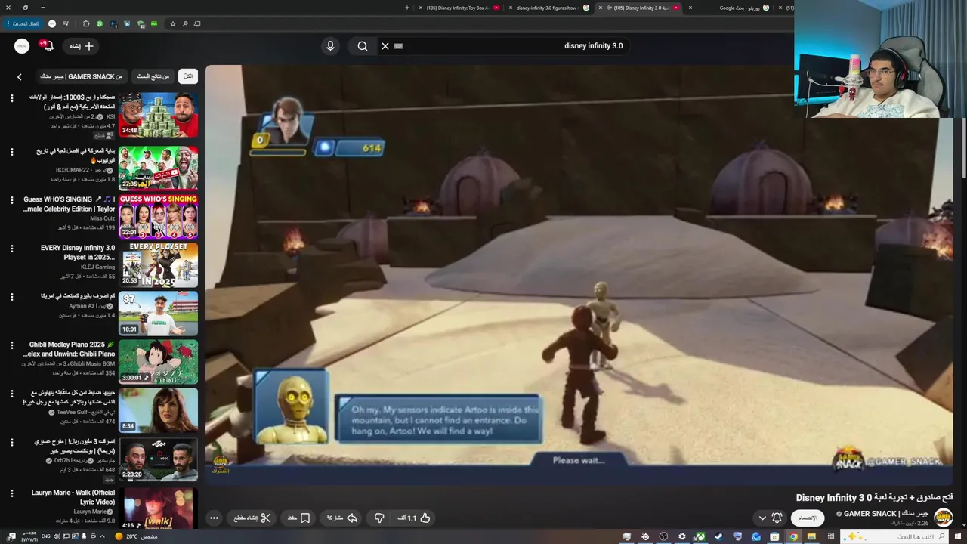Click the Create (+) button on YouTube
This screenshot has width=967, height=544.
[x=82, y=46]
